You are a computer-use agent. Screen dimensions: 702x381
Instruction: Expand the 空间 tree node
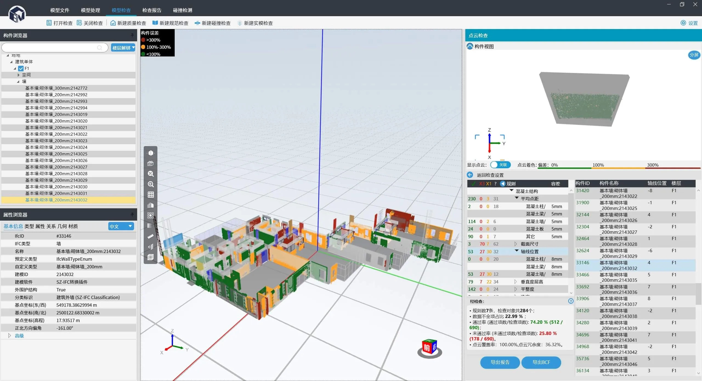point(18,75)
